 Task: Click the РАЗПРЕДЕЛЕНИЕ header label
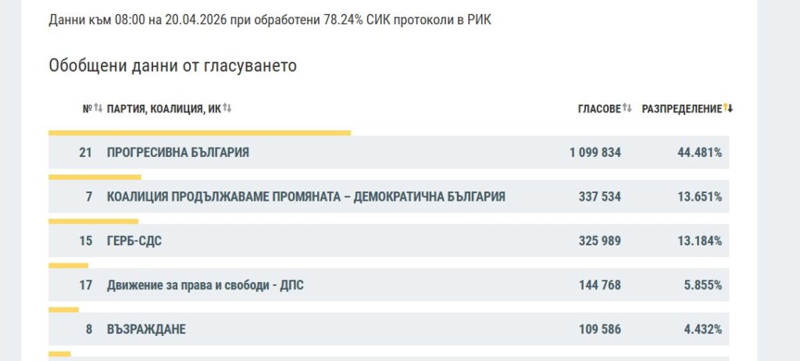(681, 109)
